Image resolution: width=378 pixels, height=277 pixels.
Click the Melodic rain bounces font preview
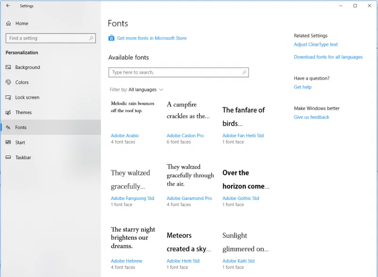tap(132, 107)
